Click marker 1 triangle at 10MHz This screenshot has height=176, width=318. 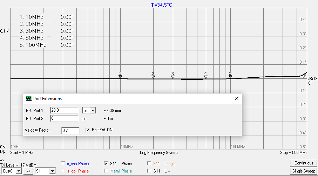[x=120, y=77]
